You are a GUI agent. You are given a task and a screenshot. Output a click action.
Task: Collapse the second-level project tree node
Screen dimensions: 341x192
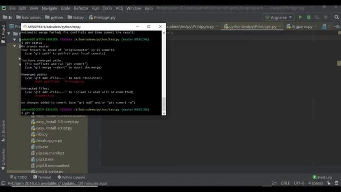14,40
